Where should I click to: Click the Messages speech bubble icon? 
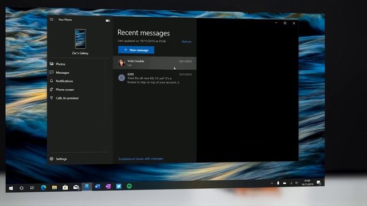52,73
